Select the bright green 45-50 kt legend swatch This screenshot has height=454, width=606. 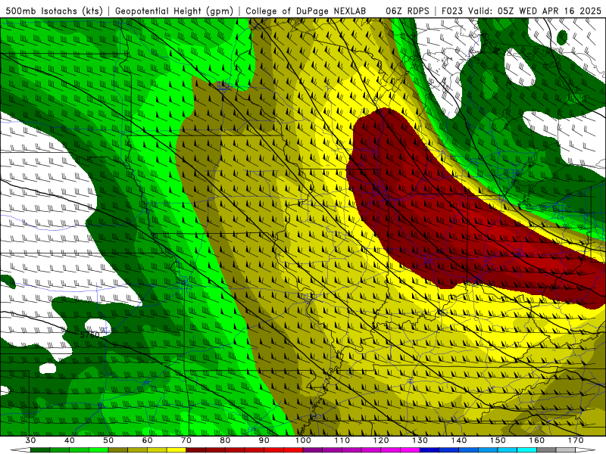[98, 449]
